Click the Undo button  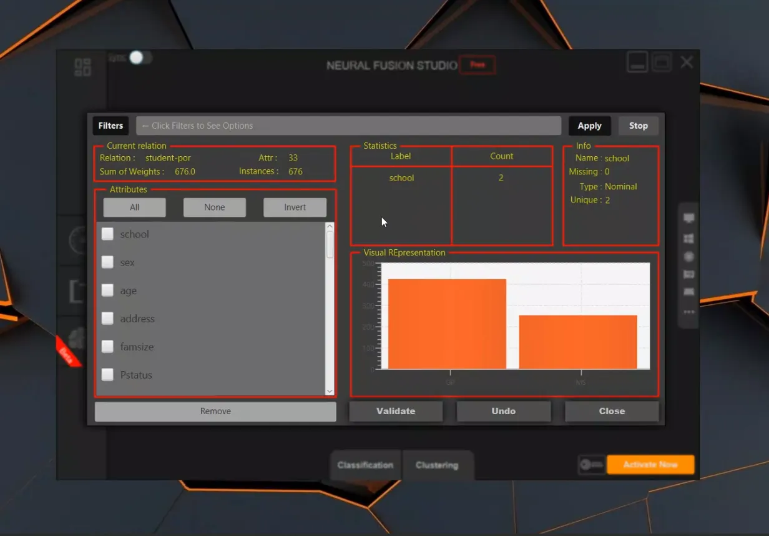pos(504,411)
